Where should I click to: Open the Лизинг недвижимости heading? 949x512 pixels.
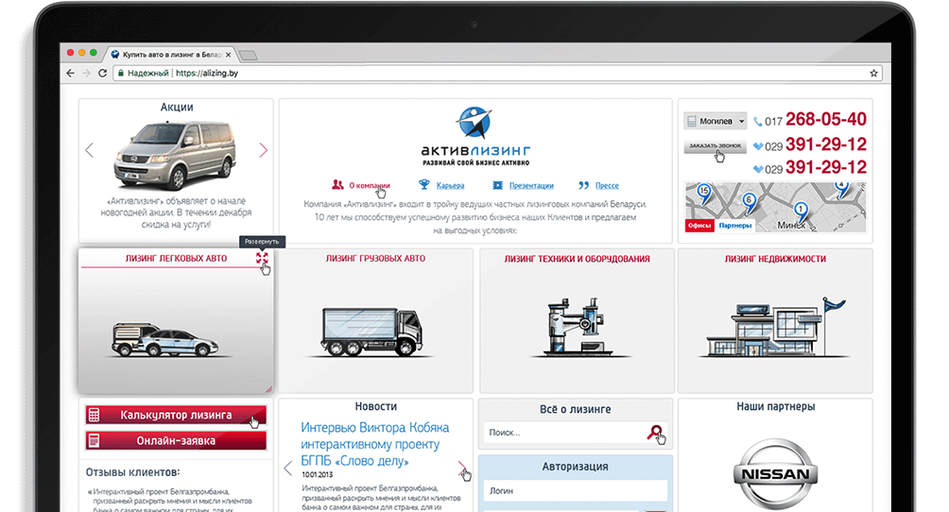tap(775, 259)
